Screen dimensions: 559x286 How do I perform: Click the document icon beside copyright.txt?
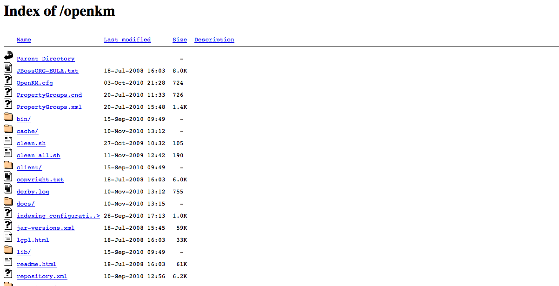pos(8,176)
